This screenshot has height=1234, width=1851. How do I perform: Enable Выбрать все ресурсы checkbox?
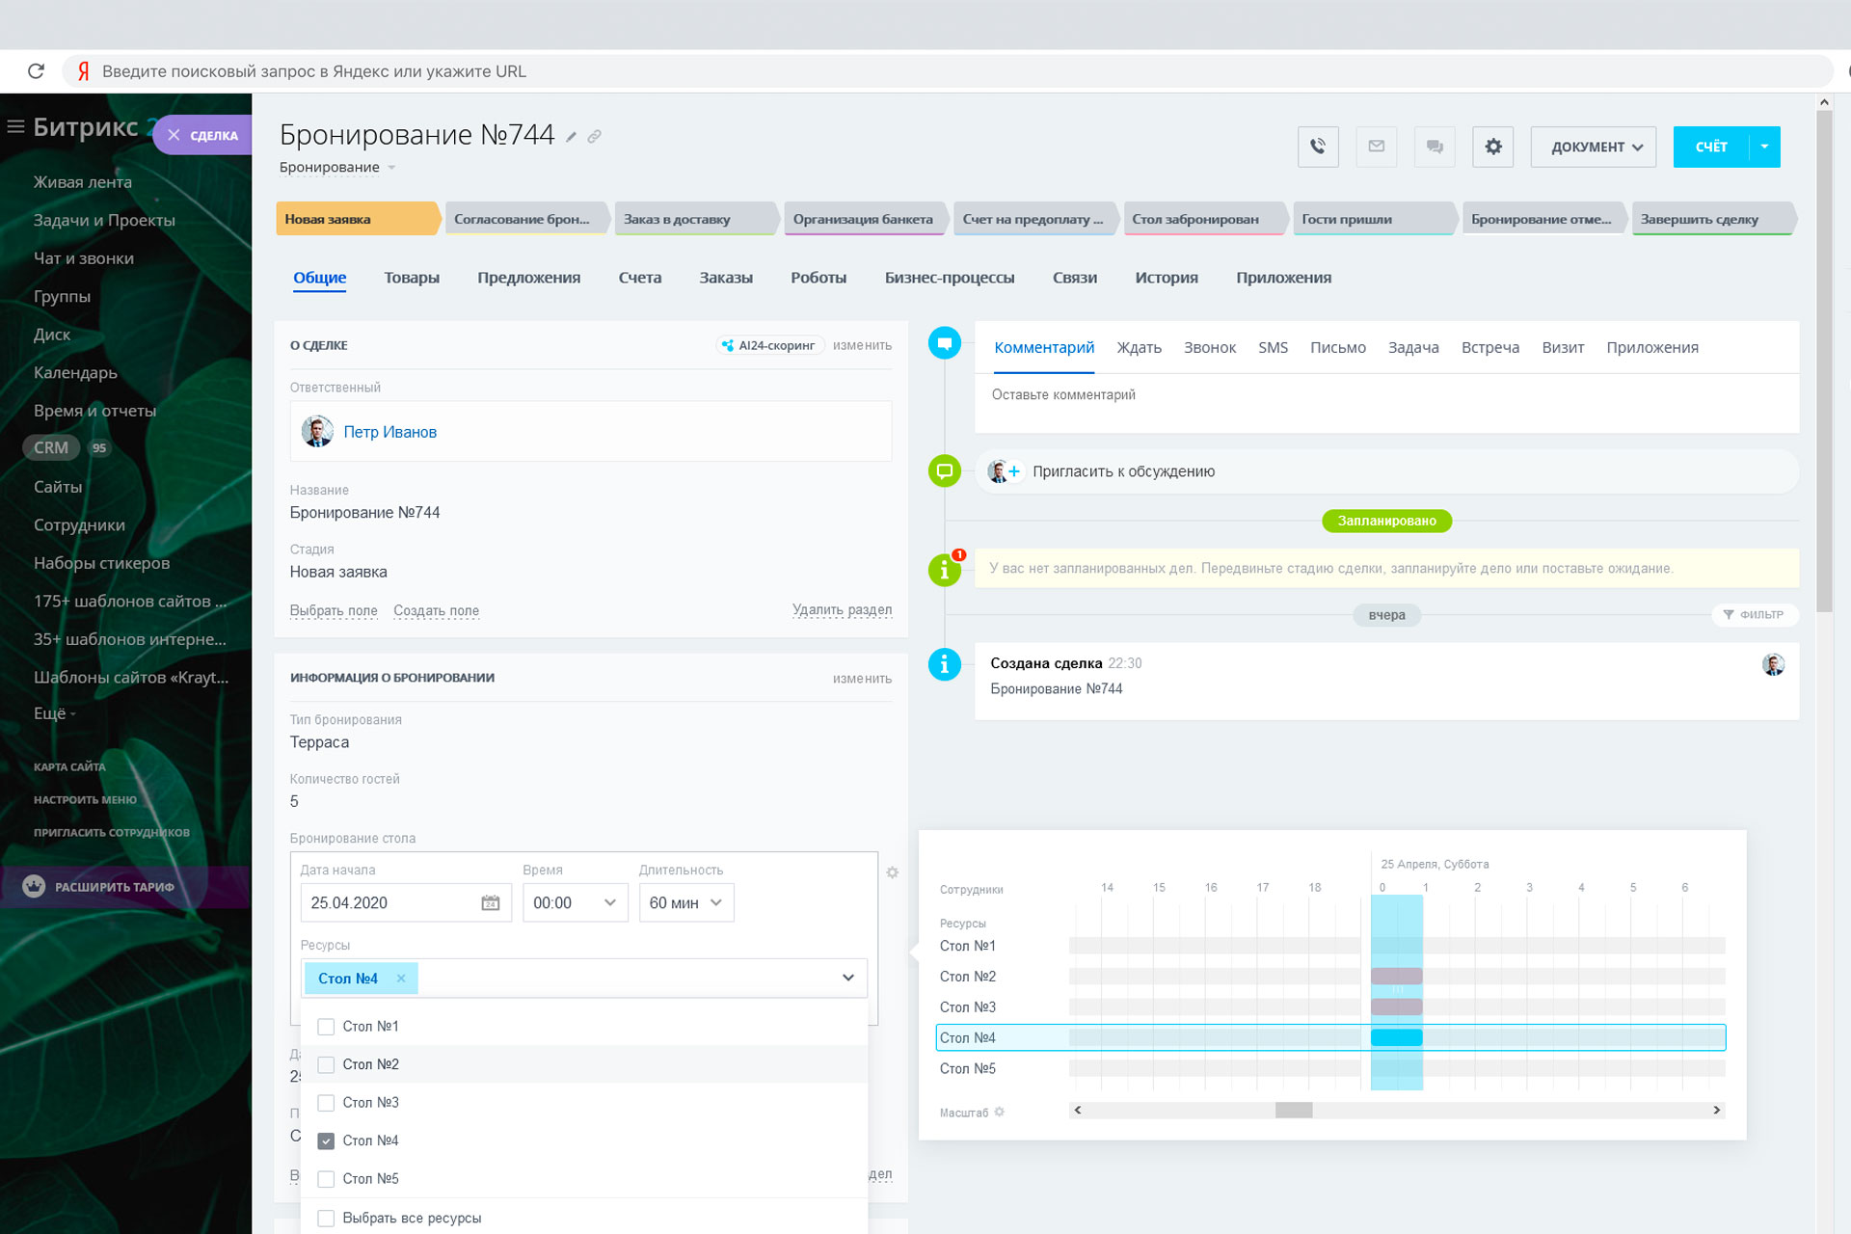[326, 1218]
